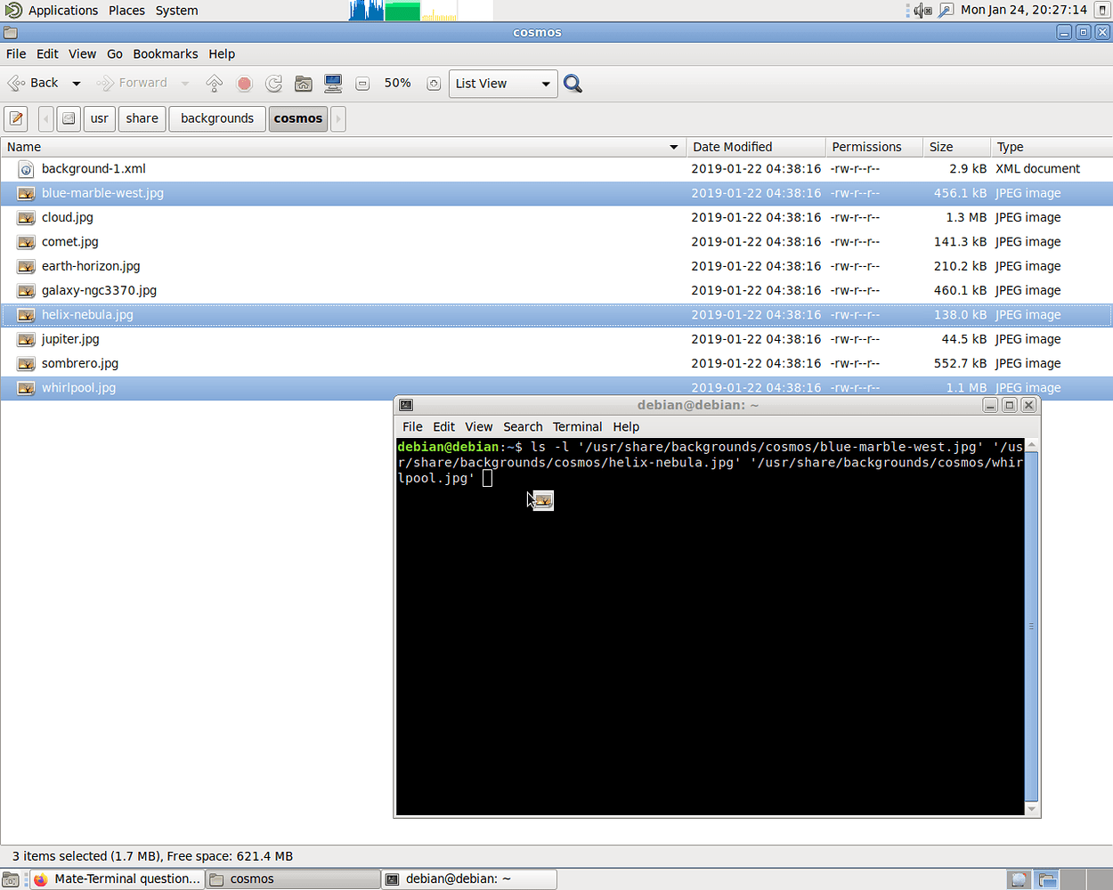The image size is (1113, 890).
Task: Toggle location bar editing with the pencil icon
Action: pos(15,117)
